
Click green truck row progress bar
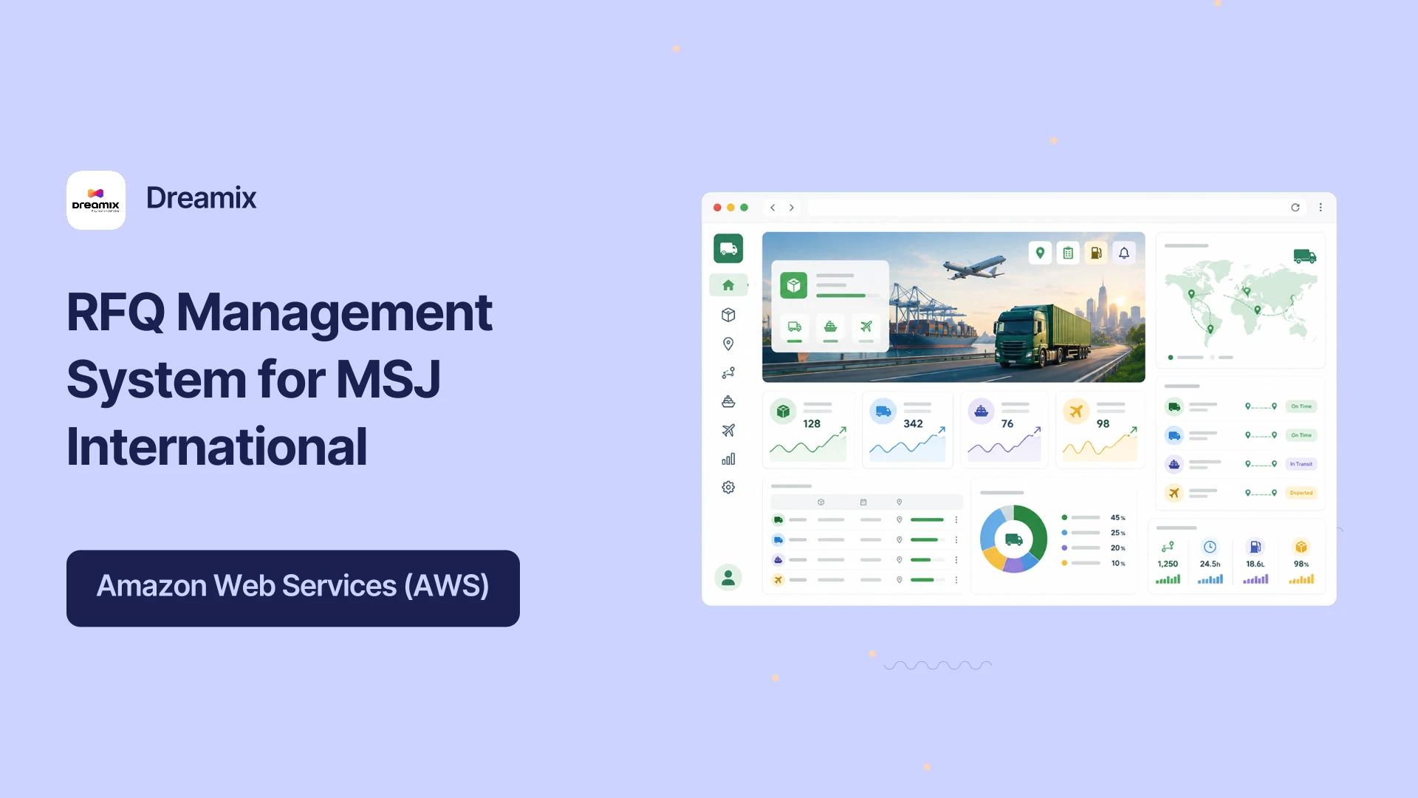click(x=928, y=520)
